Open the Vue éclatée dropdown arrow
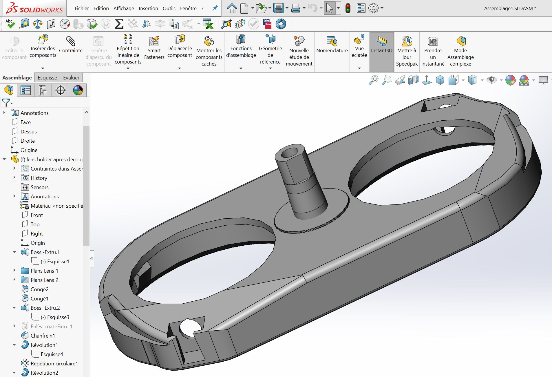The width and height of the screenshot is (552, 377). [359, 68]
